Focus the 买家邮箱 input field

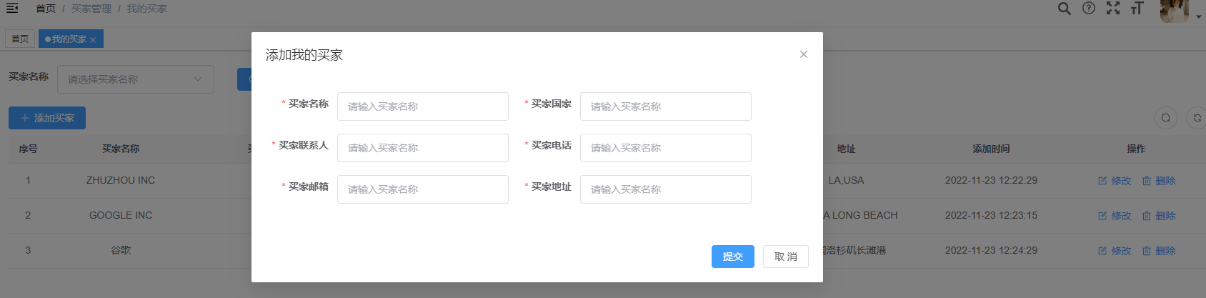423,189
